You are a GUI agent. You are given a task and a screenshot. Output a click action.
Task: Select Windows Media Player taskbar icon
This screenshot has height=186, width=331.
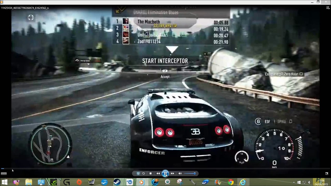coord(142,183)
